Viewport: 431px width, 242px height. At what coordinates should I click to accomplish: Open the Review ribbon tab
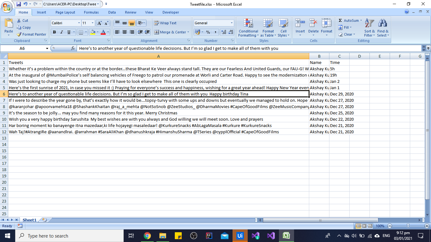131,12
